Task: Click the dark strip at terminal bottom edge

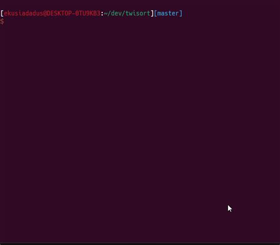Action: pyautogui.click(x=140, y=244)
